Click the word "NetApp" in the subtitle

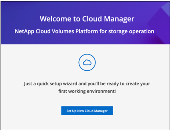tap(24, 31)
